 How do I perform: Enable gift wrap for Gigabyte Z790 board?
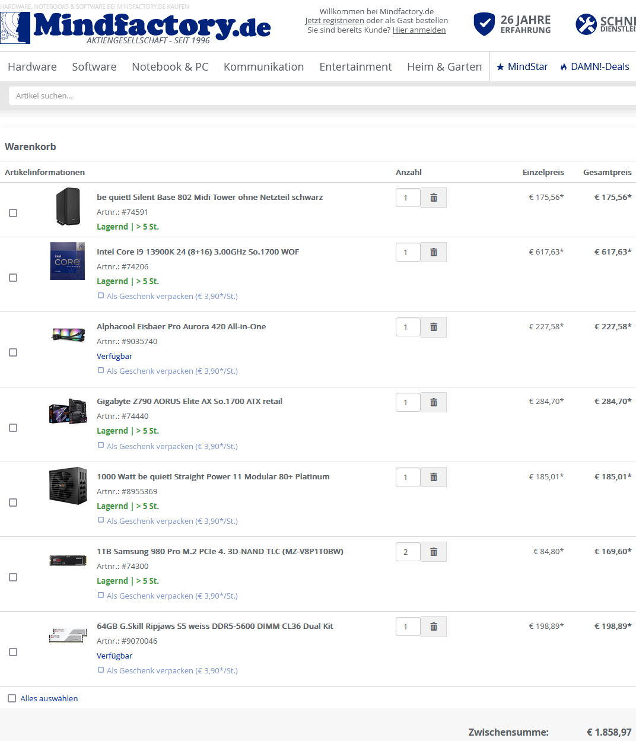click(x=101, y=446)
